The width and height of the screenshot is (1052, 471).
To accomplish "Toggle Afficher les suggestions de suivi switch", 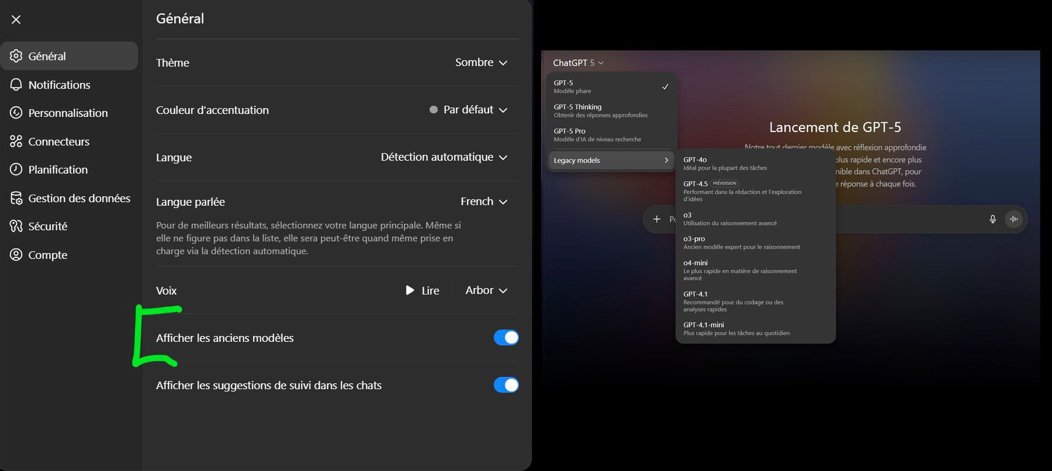I will pos(506,385).
